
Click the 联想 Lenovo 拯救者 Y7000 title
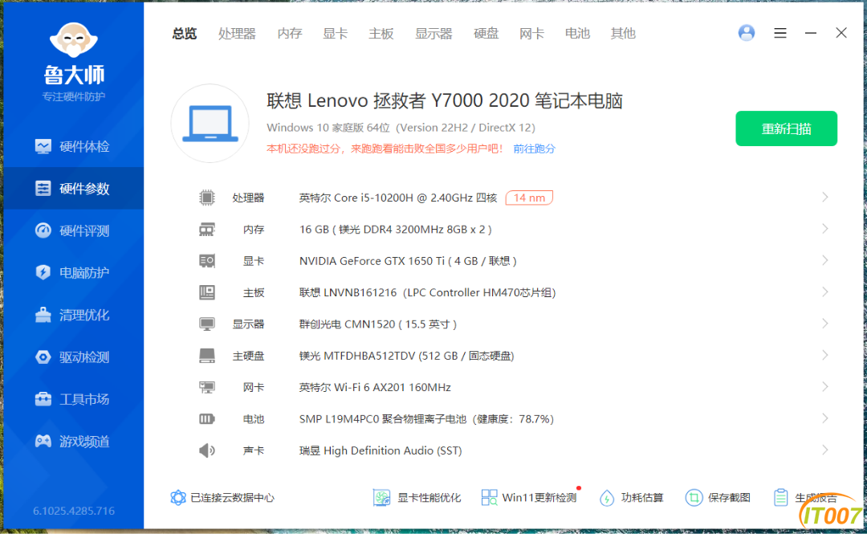445,100
